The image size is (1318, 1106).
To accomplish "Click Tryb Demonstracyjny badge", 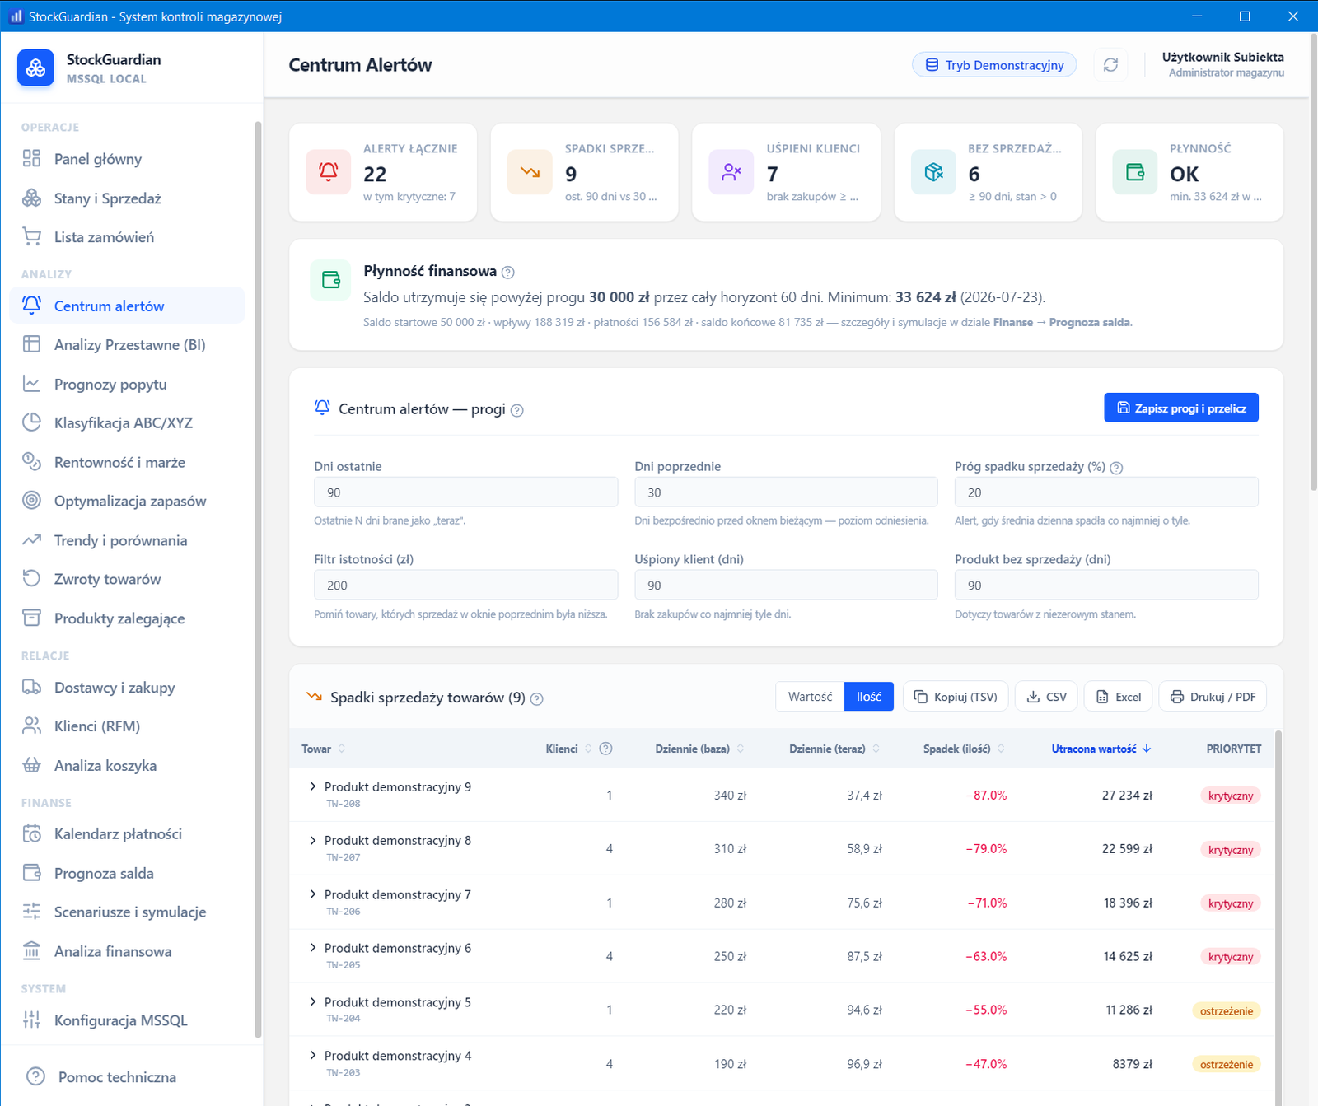I will tap(994, 65).
